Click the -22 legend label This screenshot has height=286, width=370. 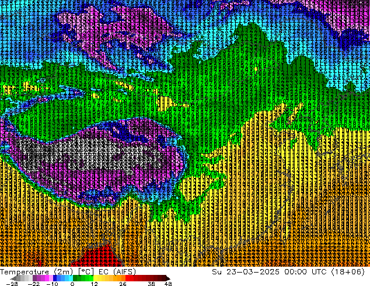[34, 284]
